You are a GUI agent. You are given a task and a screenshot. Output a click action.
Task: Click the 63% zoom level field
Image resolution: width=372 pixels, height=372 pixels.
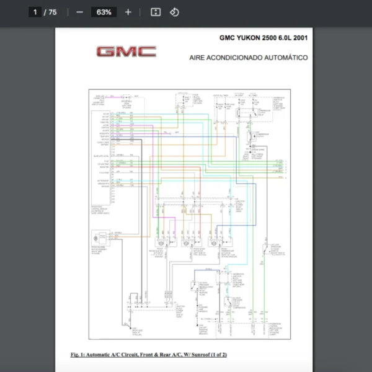104,12
